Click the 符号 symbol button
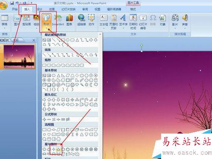The width and height of the screenshot is (212, 159). click(x=153, y=20)
